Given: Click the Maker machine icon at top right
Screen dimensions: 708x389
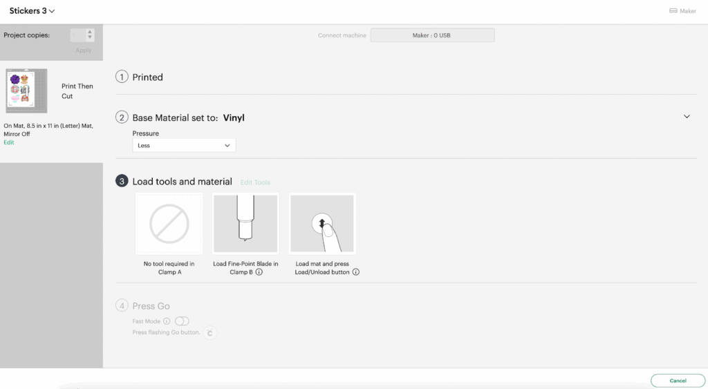Looking at the screenshot, I should 673,11.
